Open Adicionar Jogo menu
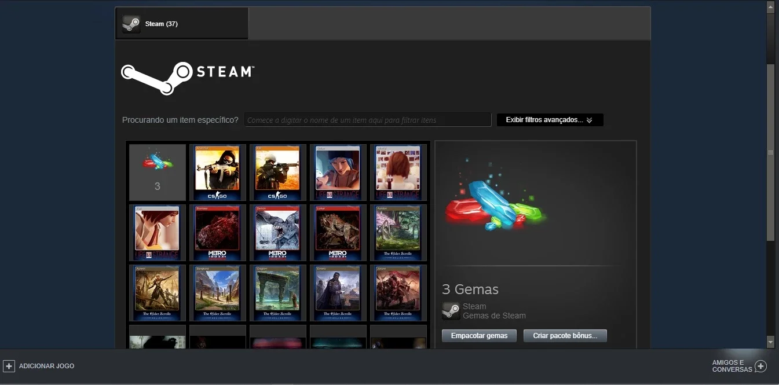This screenshot has width=779, height=385. click(39, 366)
